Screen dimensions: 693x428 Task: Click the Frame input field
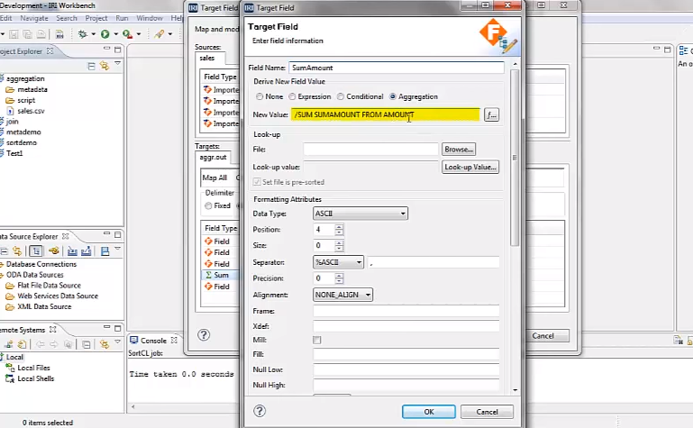406,311
